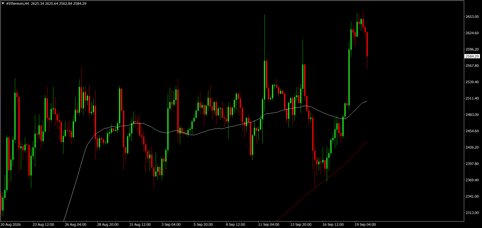Click the 2397.80 price axis label
This screenshot has height=228, width=482.
(x=472, y=164)
